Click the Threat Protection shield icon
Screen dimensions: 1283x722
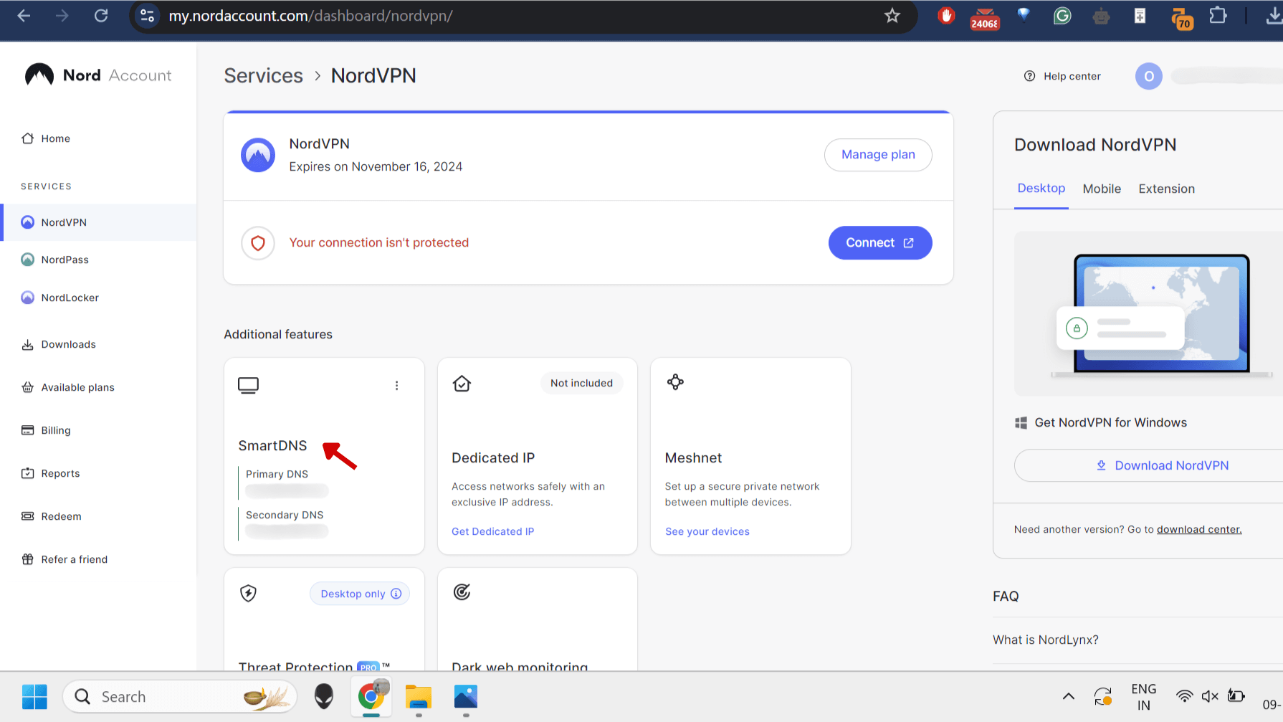pos(248,593)
